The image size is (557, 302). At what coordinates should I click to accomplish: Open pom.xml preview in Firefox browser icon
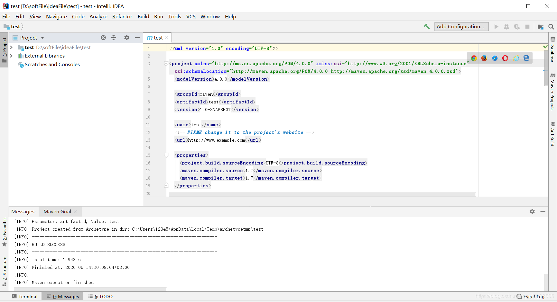tap(484, 58)
